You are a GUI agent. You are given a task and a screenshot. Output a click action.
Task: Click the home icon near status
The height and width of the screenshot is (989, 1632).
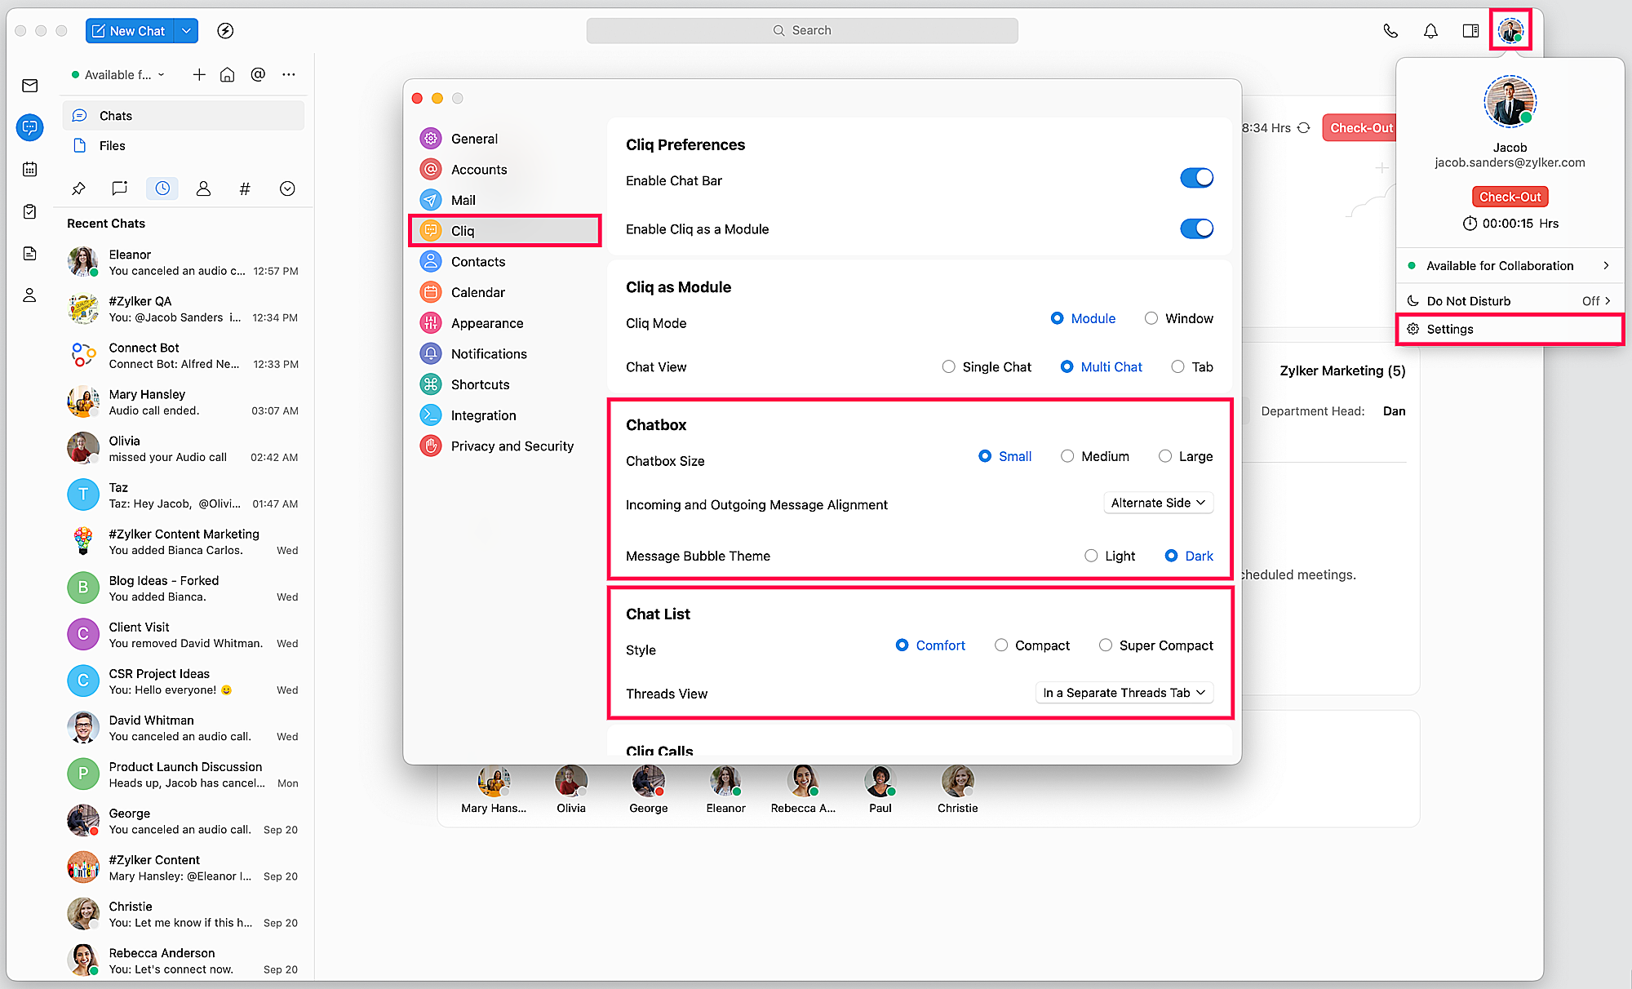tap(228, 74)
